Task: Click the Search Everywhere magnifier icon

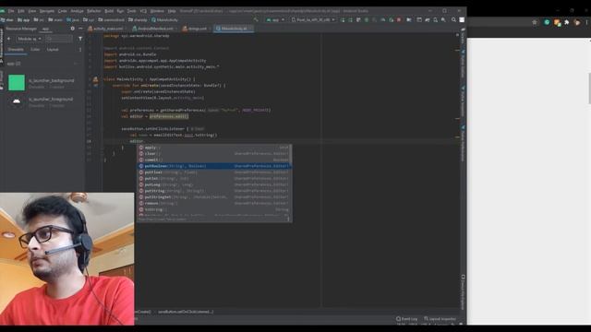Action: pyautogui.click(x=453, y=19)
